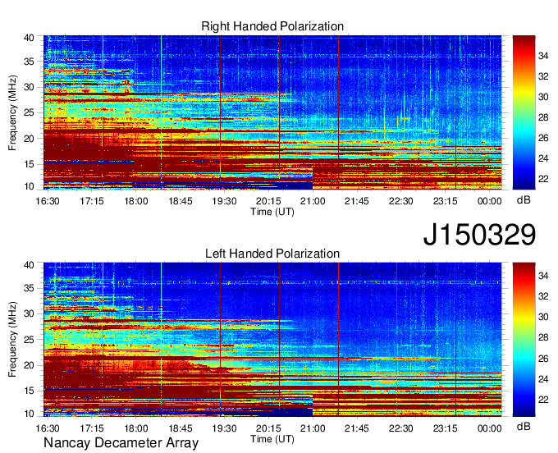Click the 15 MHz tick of Right Handed plot
558x453 pixels.
point(29,164)
